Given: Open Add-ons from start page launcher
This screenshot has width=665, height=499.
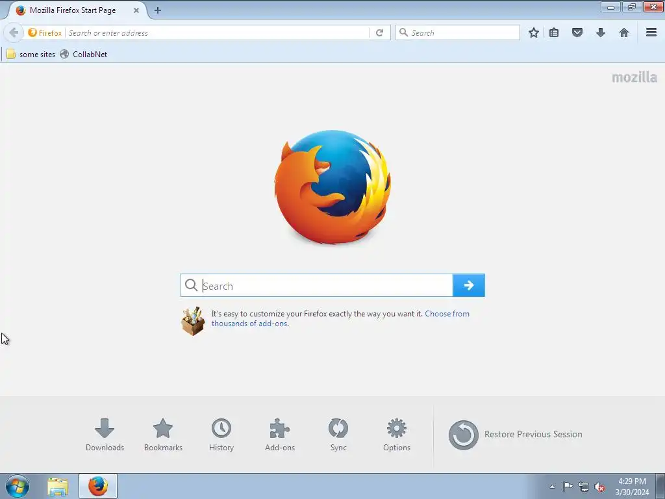Looking at the screenshot, I should coord(280,435).
